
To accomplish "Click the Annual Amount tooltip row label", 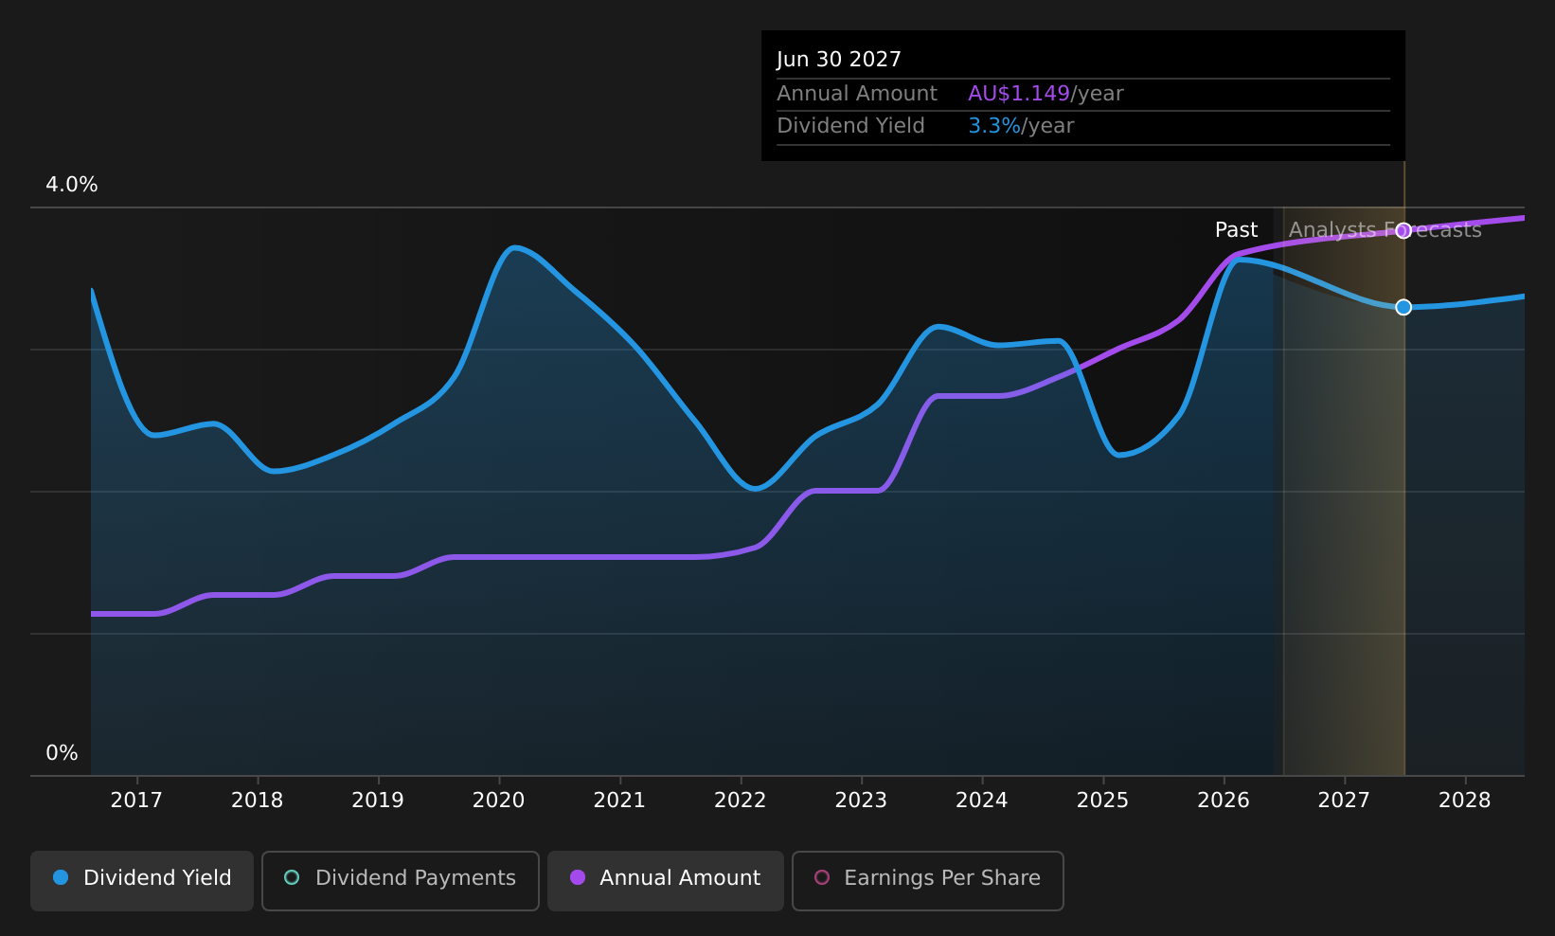I will pyautogui.click(x=857, y=94).
